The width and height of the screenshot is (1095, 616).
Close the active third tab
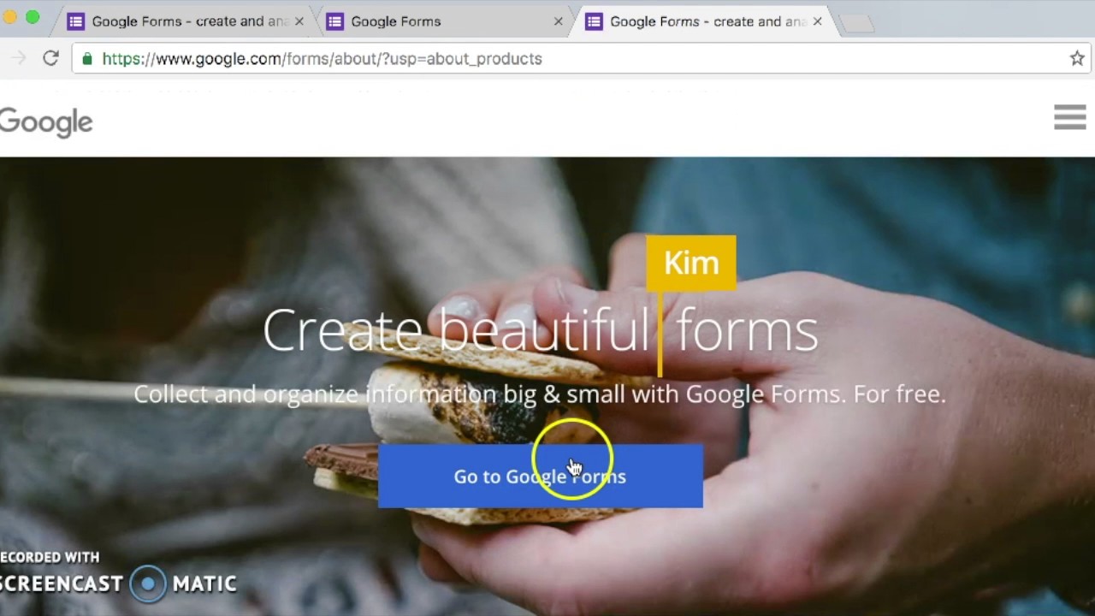(817, 21)
